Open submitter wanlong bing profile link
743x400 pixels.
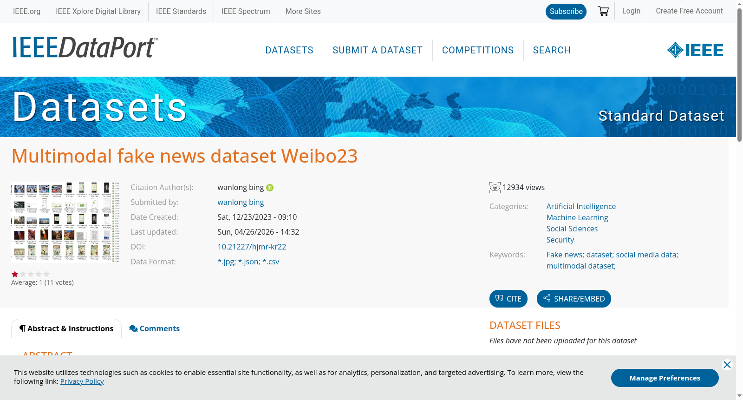(x=241, y=203)
